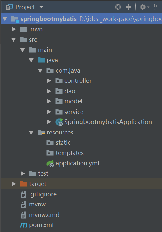Collapse the main folder arrow
Viewport: 162px width, 232px height.
23,50
